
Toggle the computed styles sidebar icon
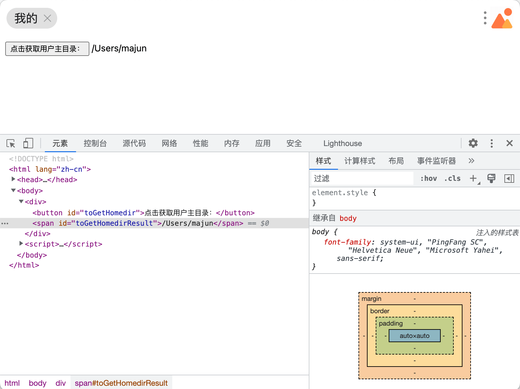(509, 178)
